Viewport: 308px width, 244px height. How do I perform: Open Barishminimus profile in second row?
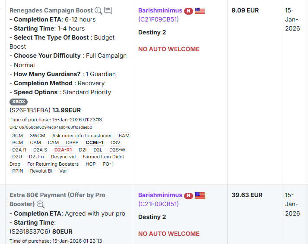160,195
